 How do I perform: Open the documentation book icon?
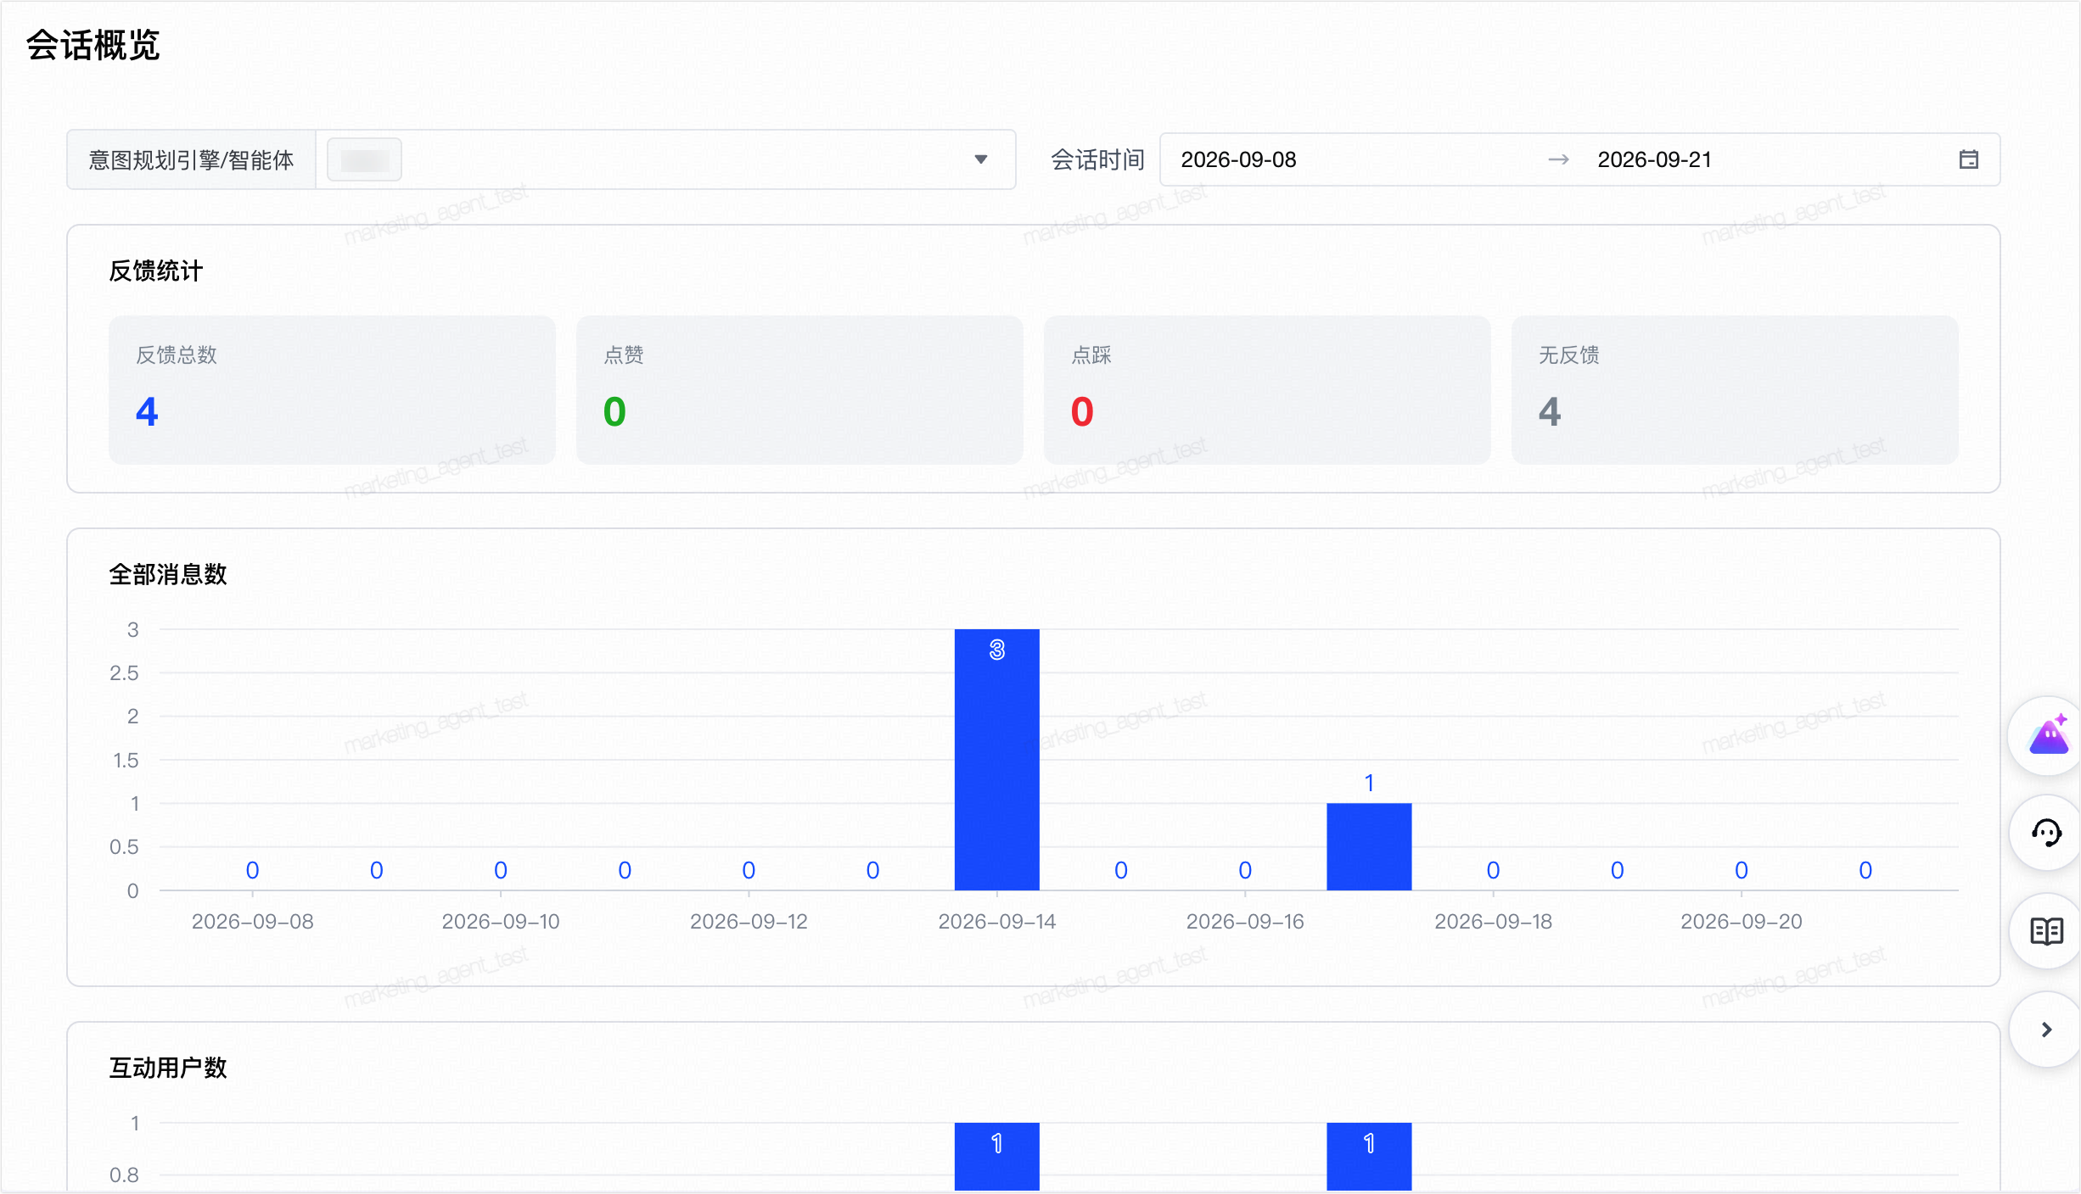coord(2047,931)
